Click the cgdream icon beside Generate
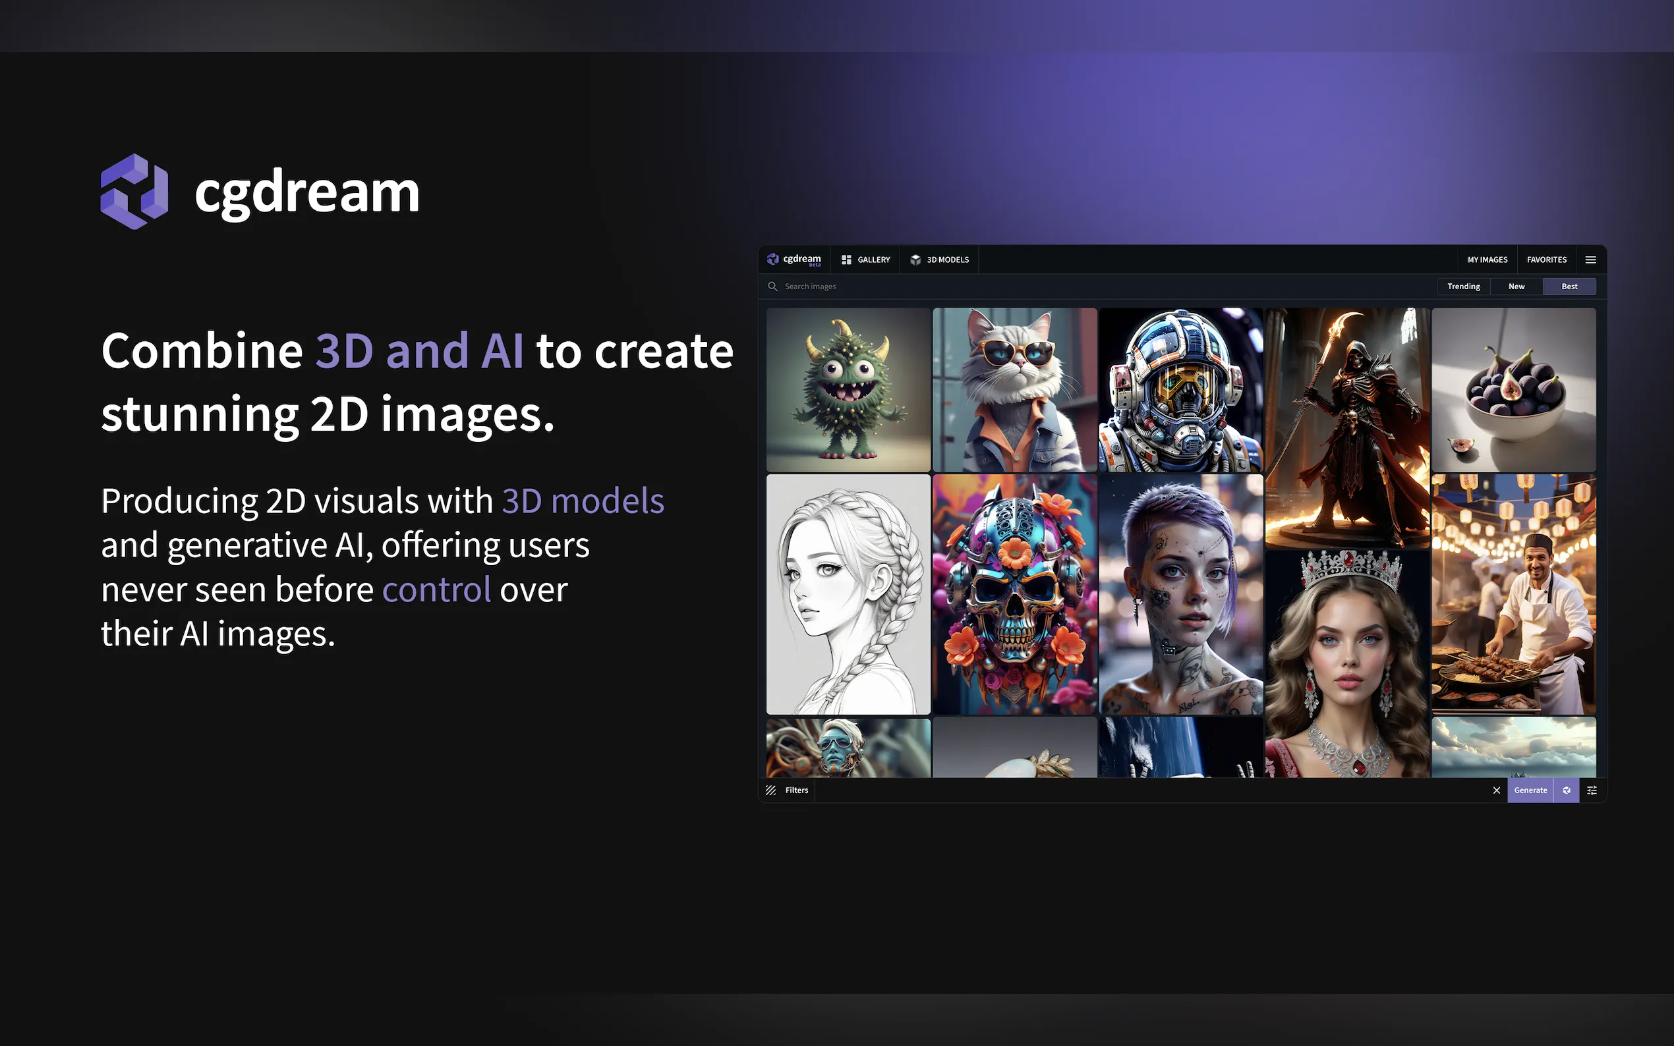 point(1567,790)
